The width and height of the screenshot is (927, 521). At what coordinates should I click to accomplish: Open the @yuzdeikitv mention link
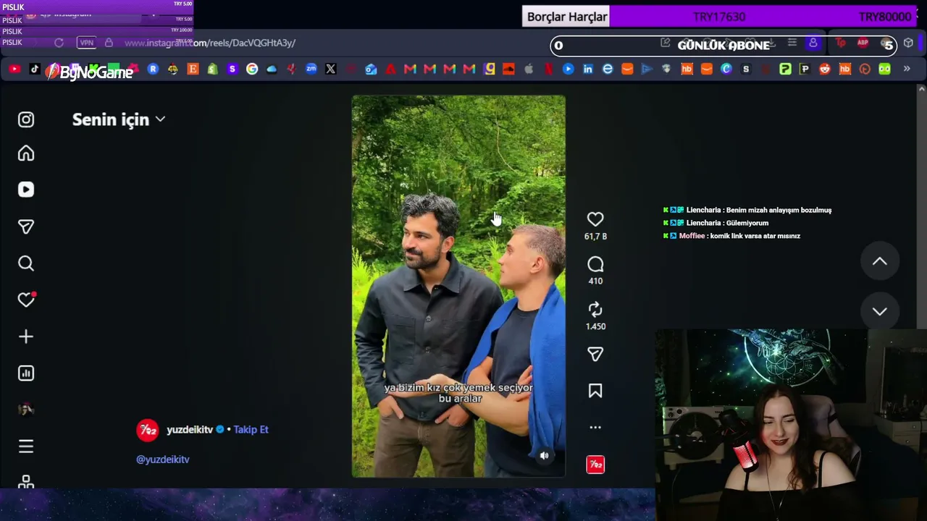click(163, 459)
